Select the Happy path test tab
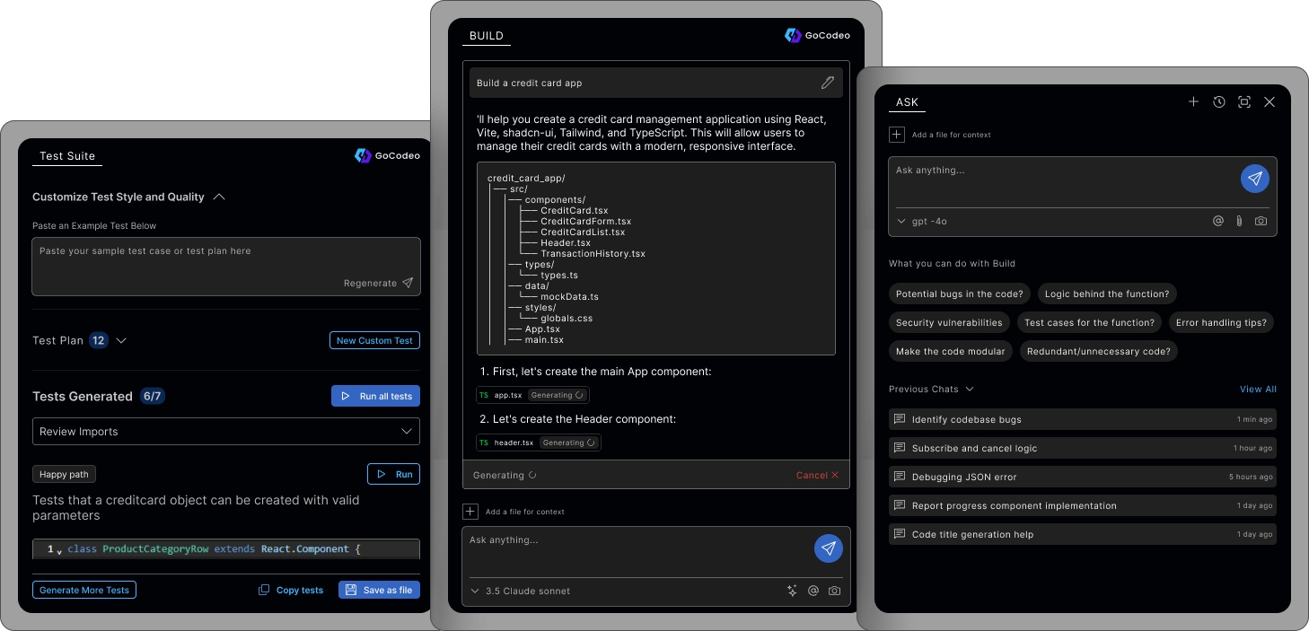 [x=64, y=474]
